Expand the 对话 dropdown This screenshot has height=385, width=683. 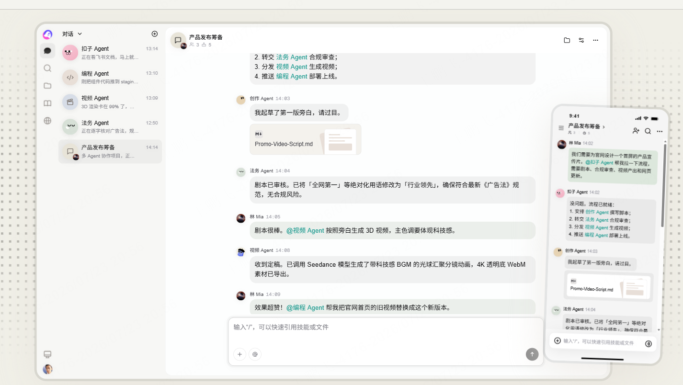point(72,34)
